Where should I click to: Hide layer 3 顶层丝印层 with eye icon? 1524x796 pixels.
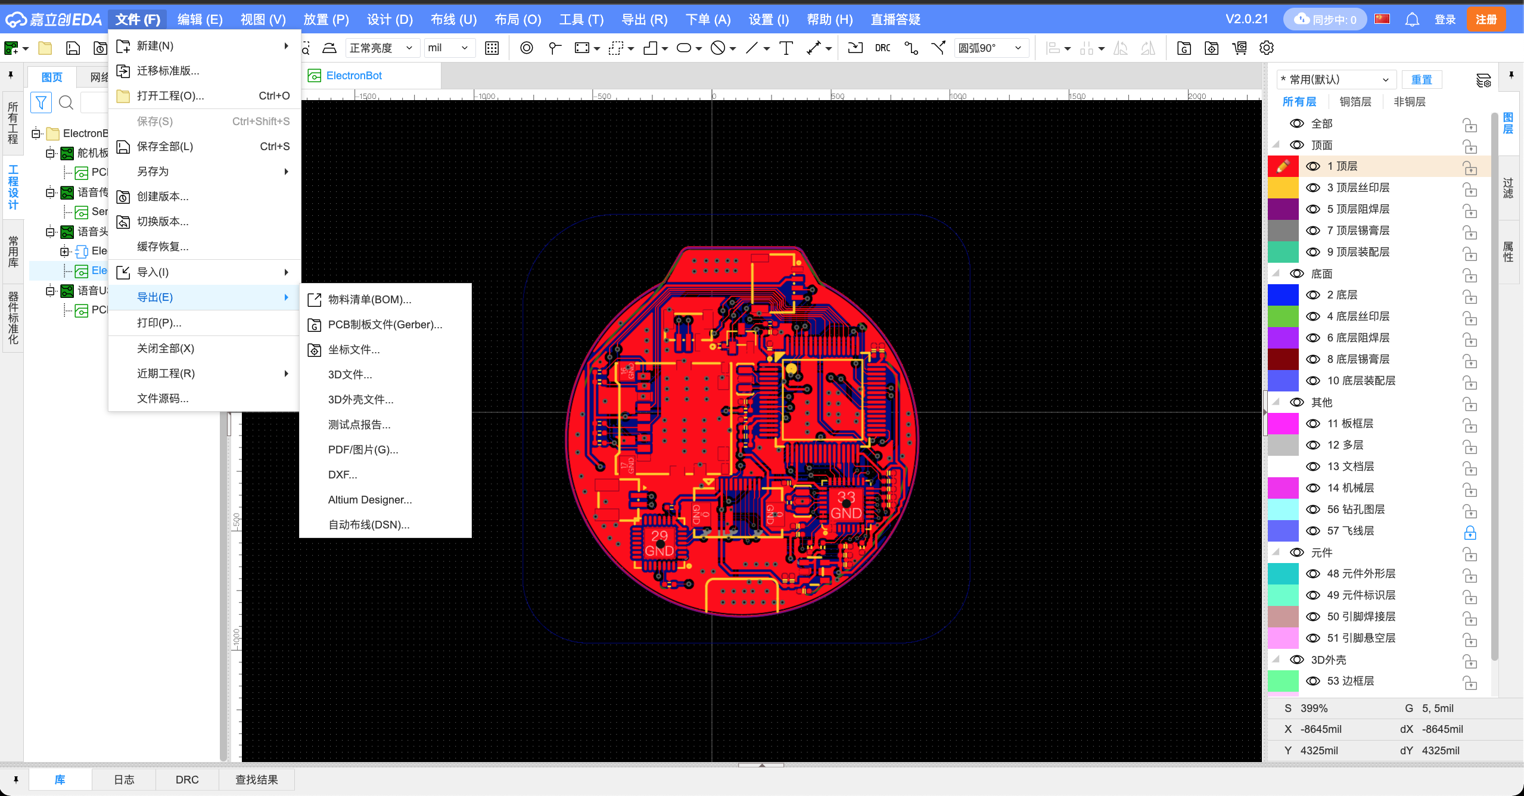1313,188
